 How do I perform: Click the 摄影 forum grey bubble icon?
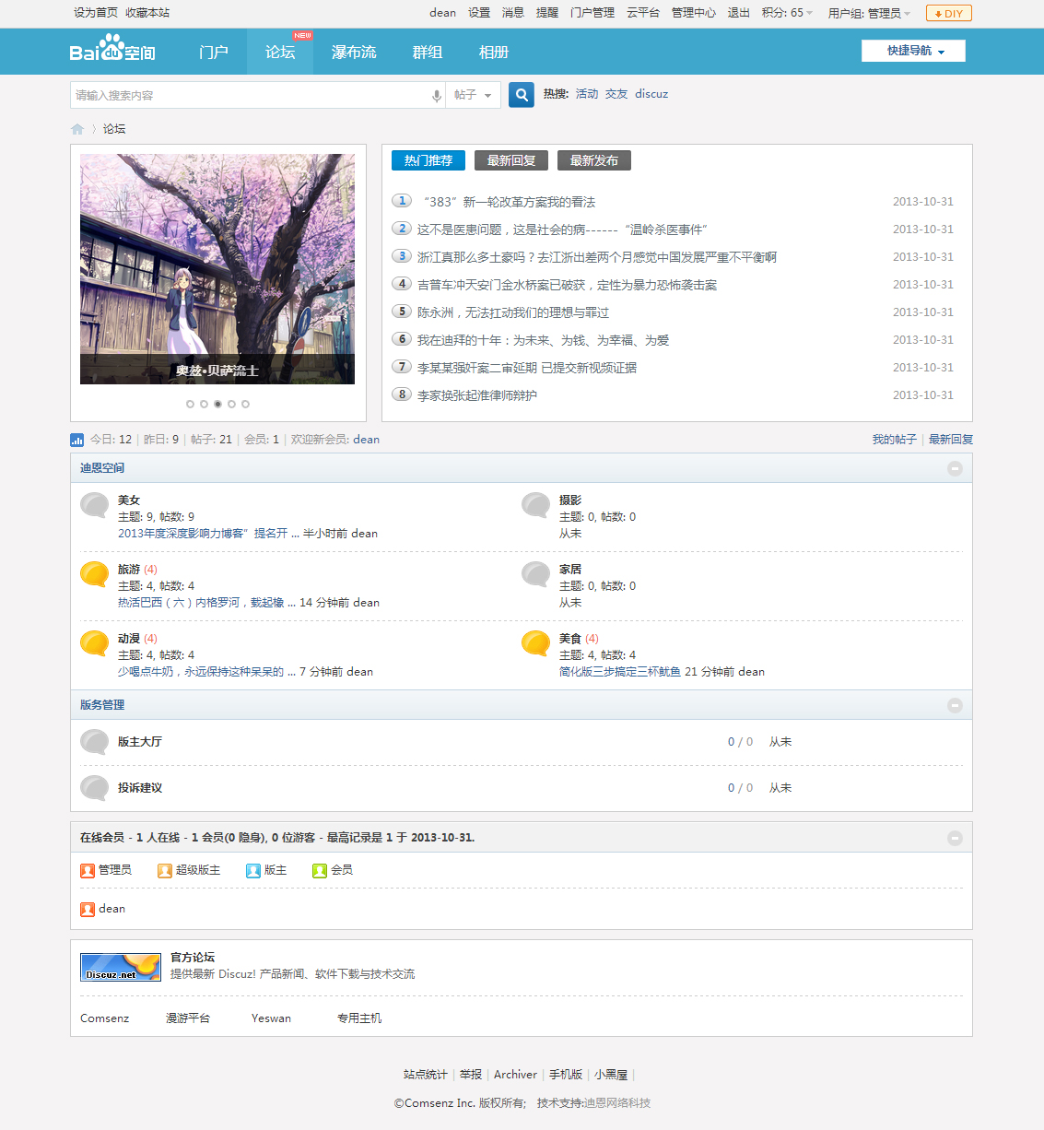coord(536,505)
